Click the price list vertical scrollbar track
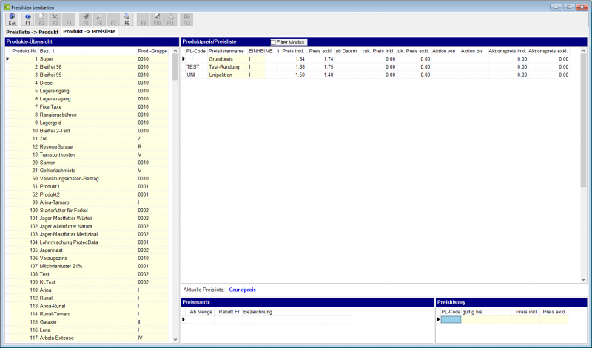This screenshot has height=348, width=592. click(583, 233)
